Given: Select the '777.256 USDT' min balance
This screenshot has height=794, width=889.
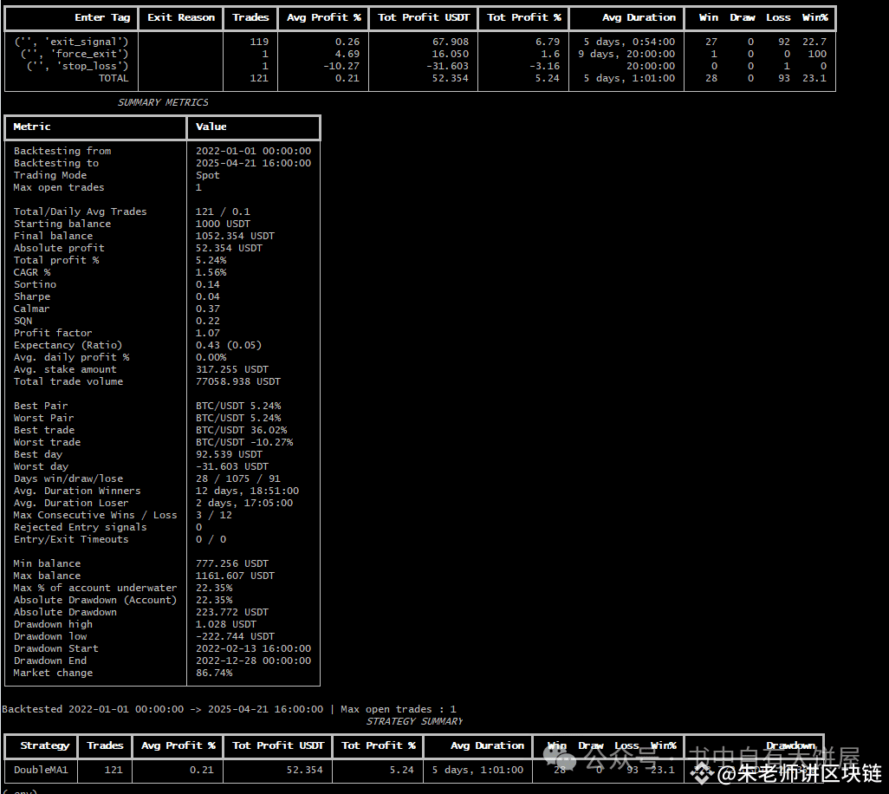Looking at the screenshot, I should tap(232, 563).
